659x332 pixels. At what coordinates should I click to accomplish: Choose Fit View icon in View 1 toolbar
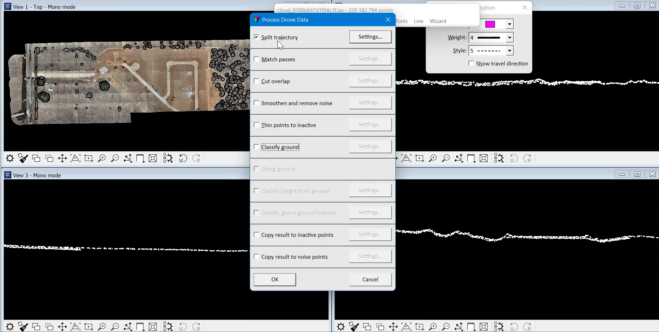pos(75,158)
